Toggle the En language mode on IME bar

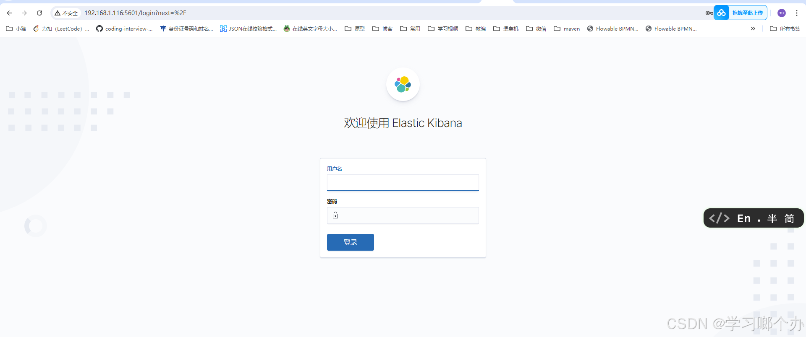point(743,218)
